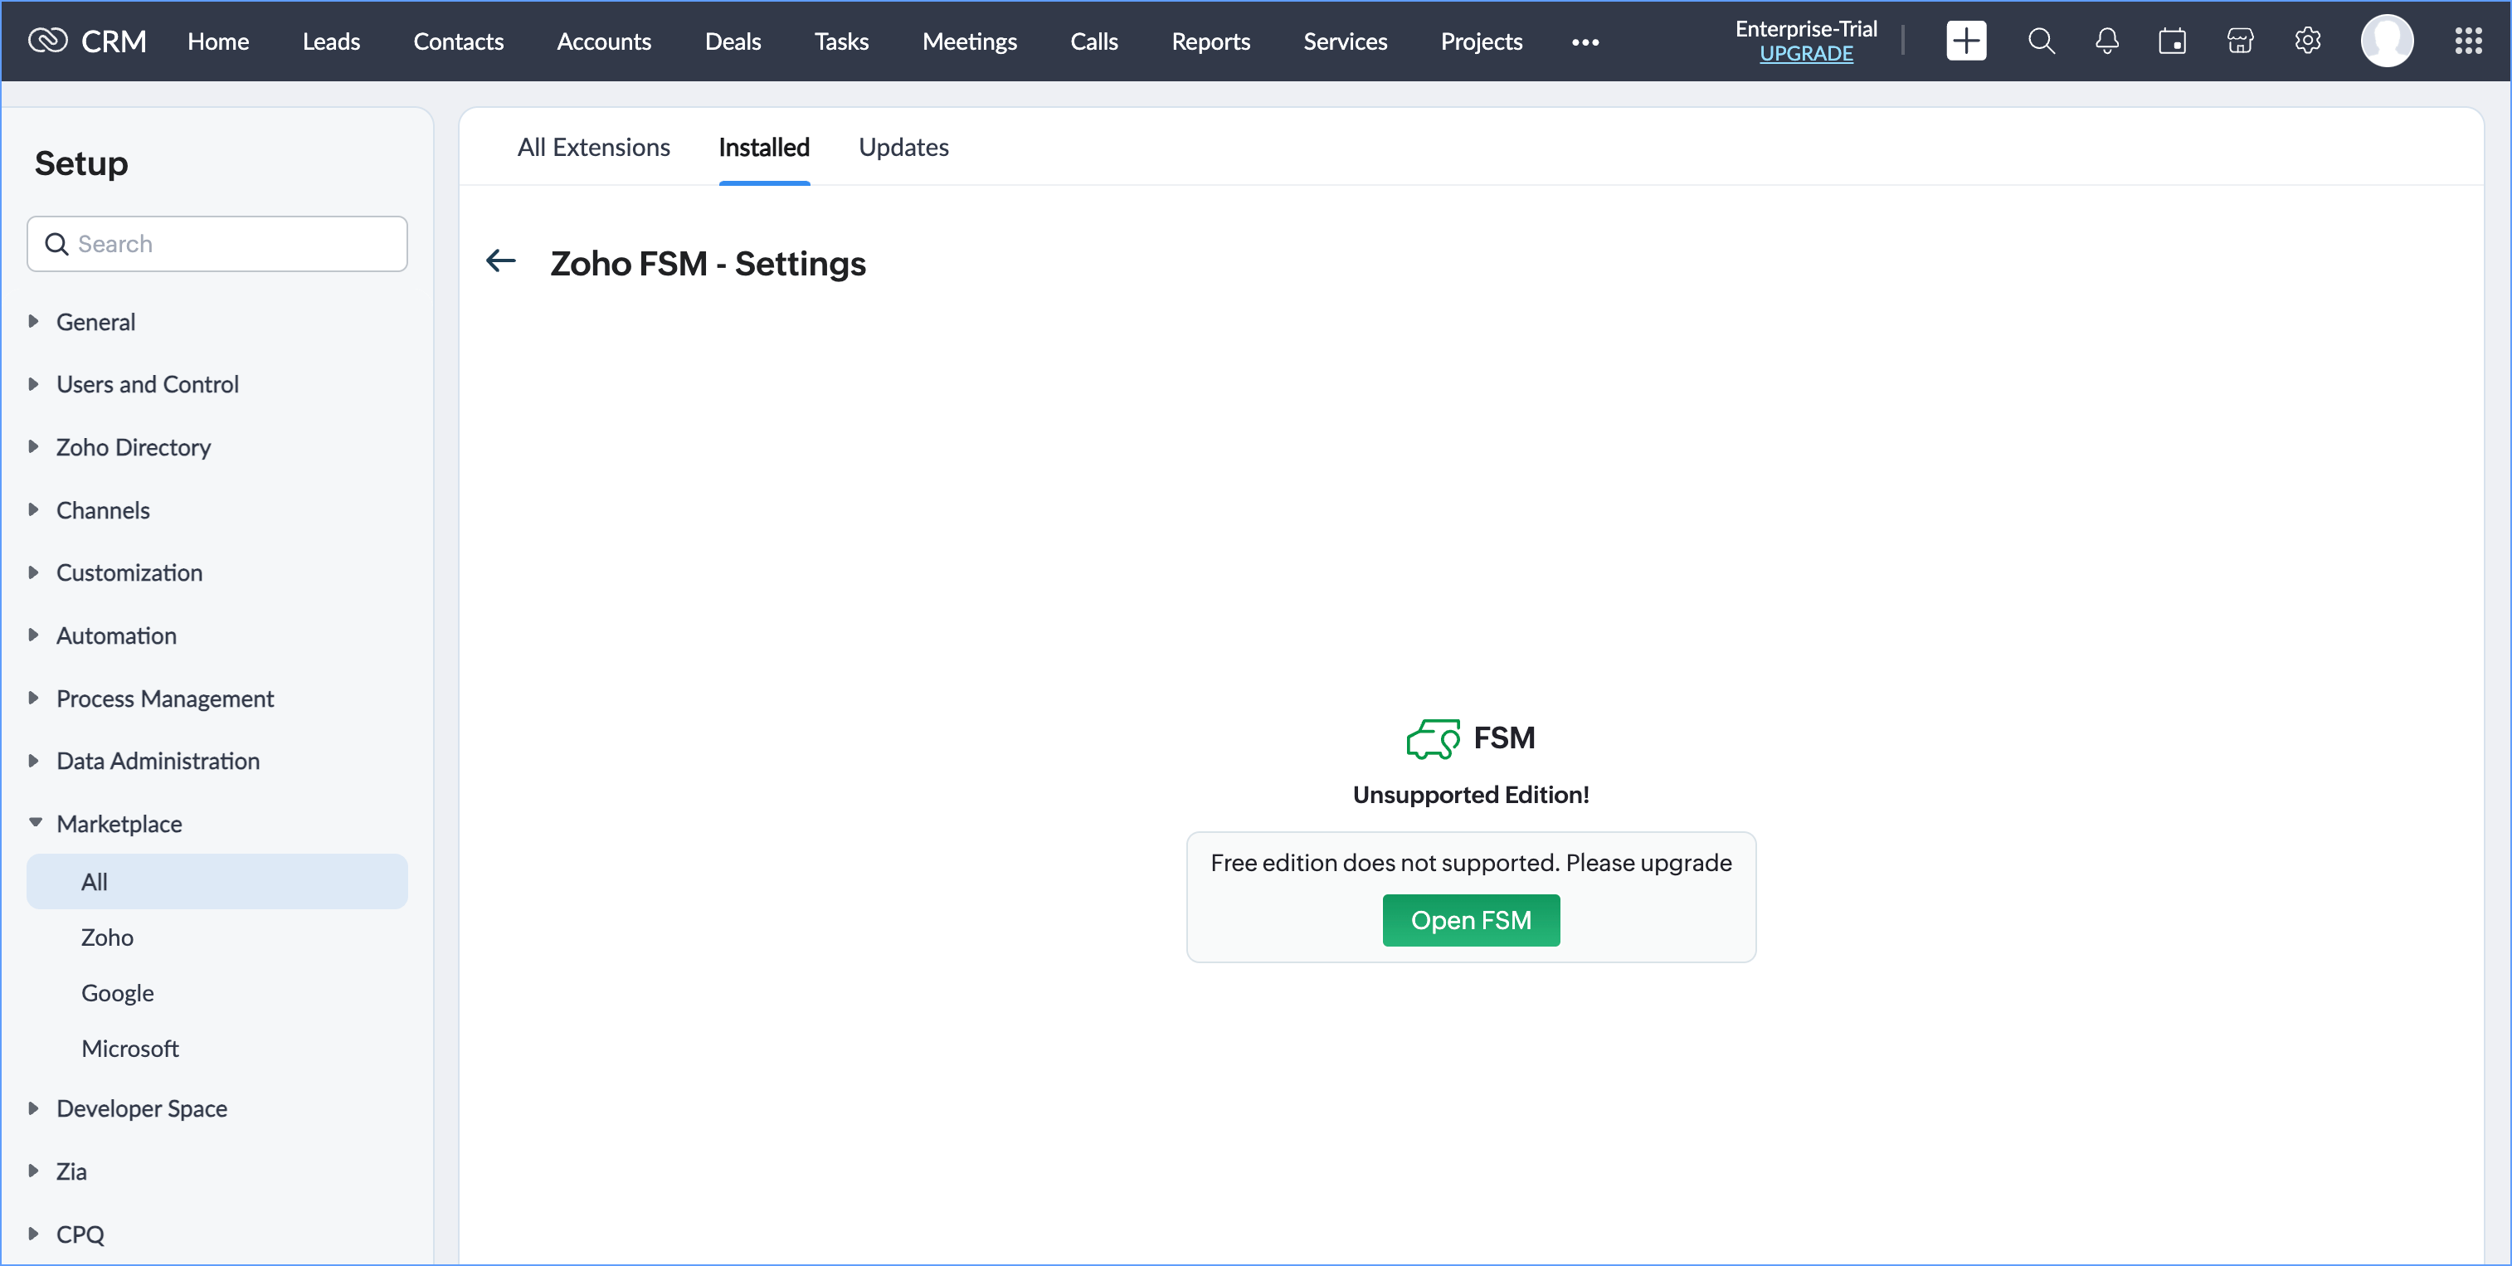Open the Reports module
The image size is (2512, 1266).
pos(1210,42)
